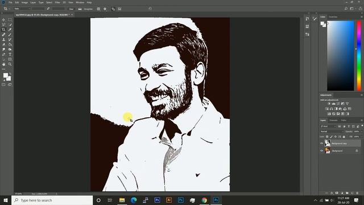The height and width of the screenshot is (205, 364).
Task: Select the History Brush tool
Action: (10, 39)
